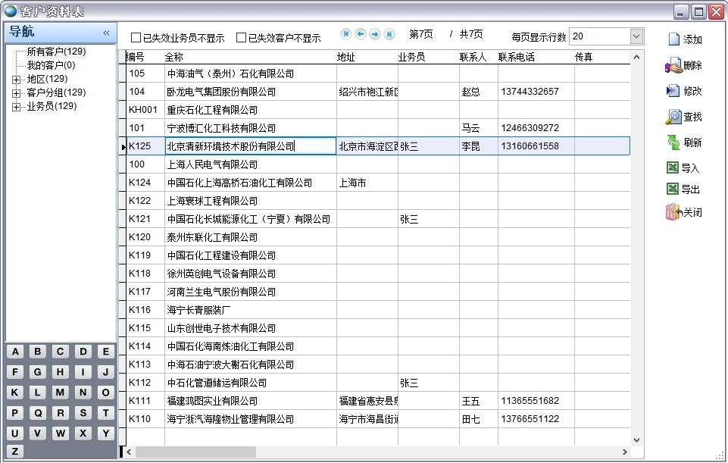
Task: Click the Z letter filter button
Action: pos(14,452)
